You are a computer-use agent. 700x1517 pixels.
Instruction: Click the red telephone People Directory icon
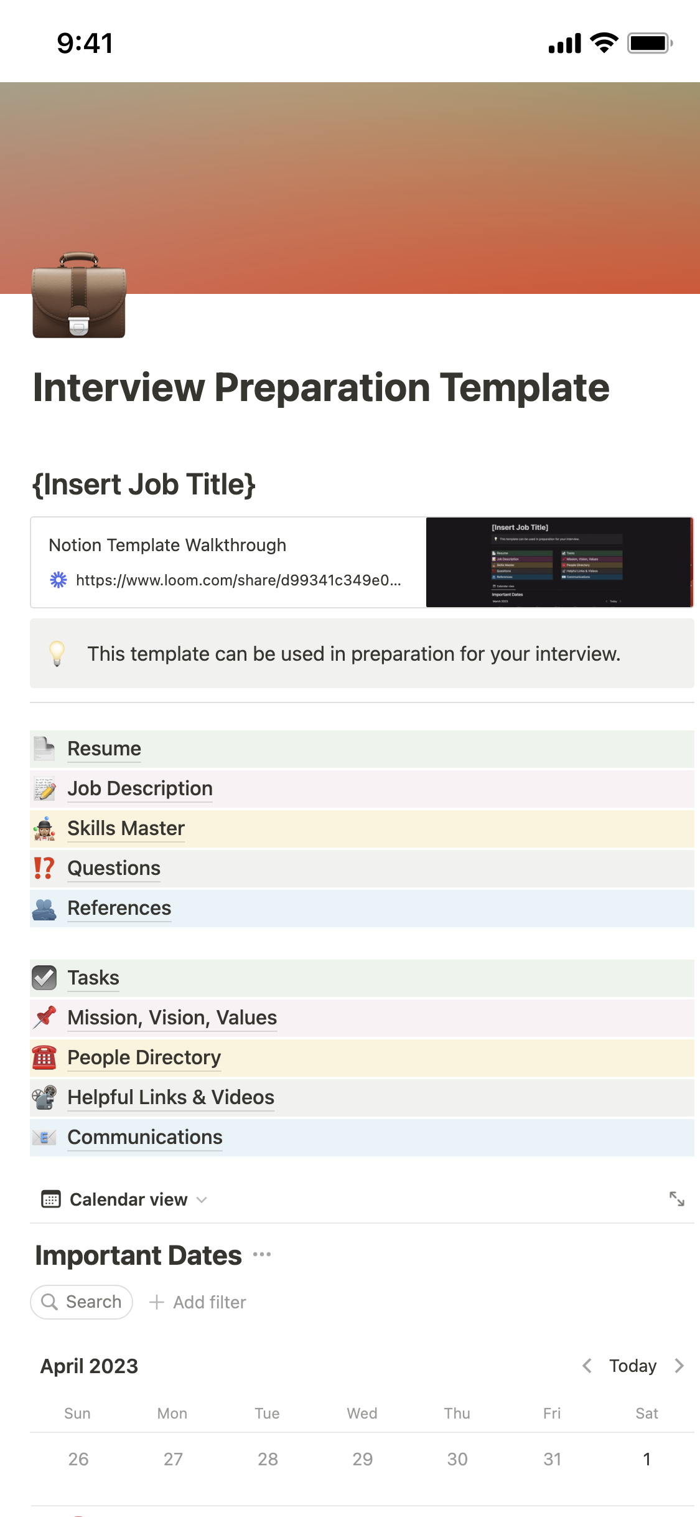[44, 1057]
